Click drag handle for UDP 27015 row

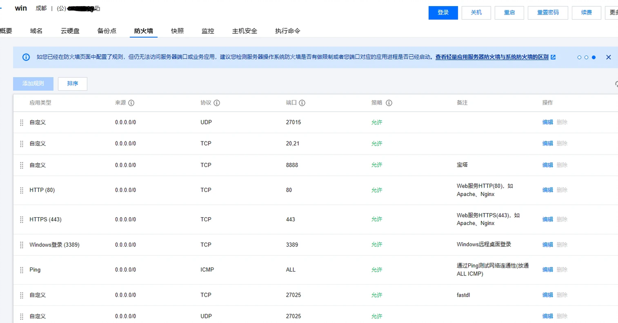click(22, 122)
